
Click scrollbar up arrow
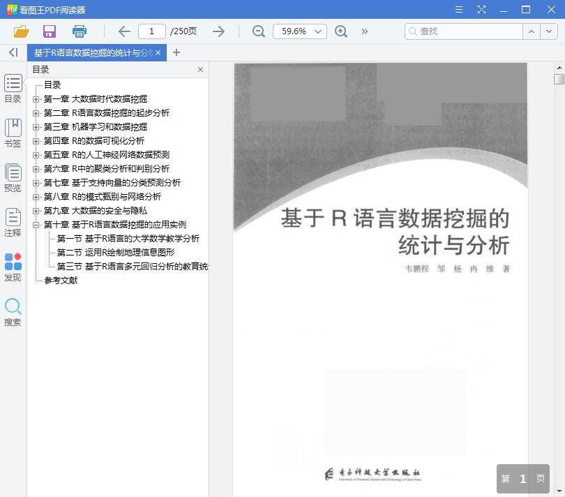[559, 68]
